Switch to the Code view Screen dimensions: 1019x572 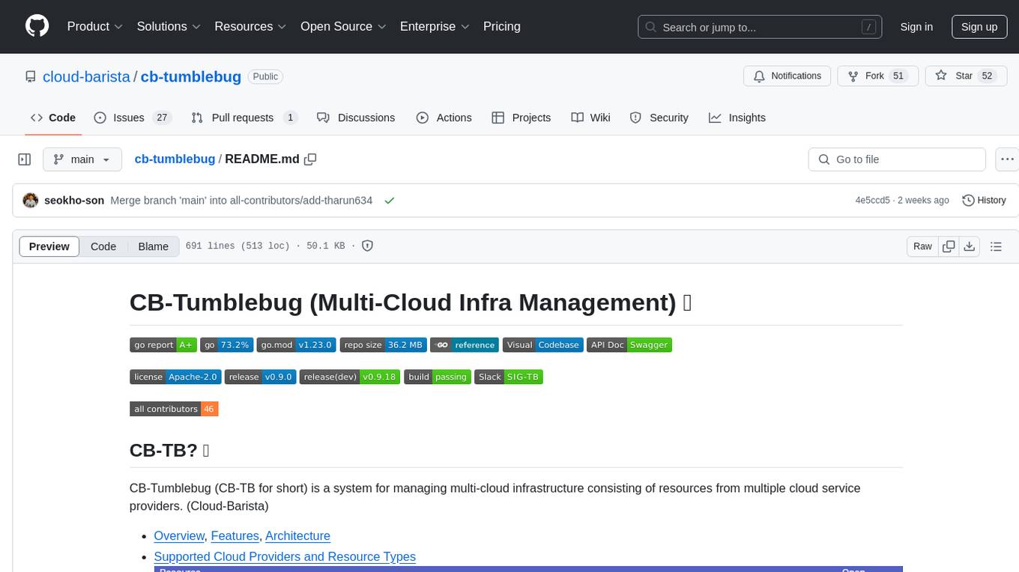click(x=103, y=246)
